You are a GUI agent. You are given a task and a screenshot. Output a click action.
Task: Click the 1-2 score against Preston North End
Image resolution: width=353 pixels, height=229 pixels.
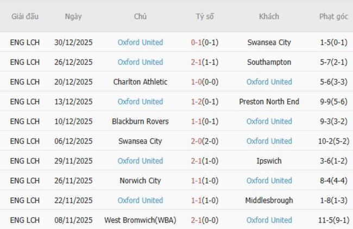pos(198,102)
